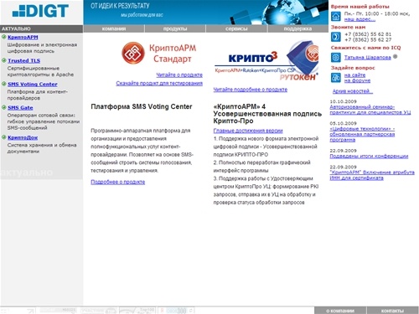Viewport: 419px width, 314px height.
Task: Open the КриптоДок sidebar link
Action: (x=23, y=137)
